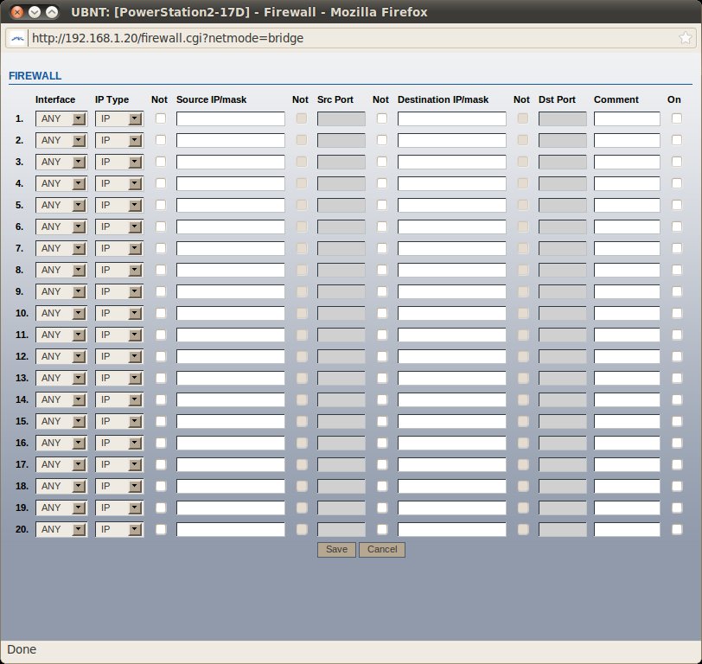This screenshot has height=664, width=702.
Task: Toggle source Not checkbox for rule 18
Action: coord(161,486)
